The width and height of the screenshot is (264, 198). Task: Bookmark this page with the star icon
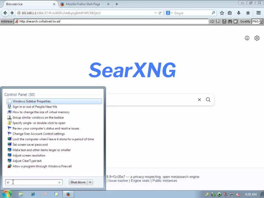(x=222, y=13)
